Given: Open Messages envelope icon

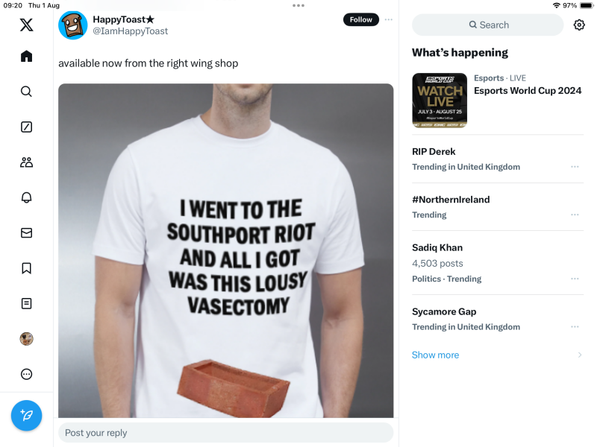Looking at the screenshot, I should (26, 233).
